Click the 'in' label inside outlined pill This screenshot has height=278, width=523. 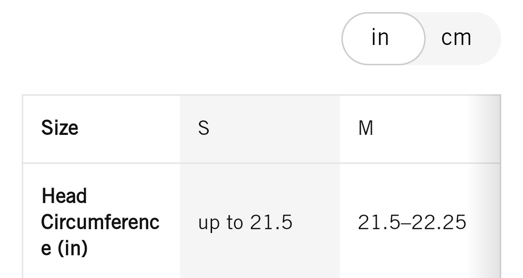(x=380, y=37)
